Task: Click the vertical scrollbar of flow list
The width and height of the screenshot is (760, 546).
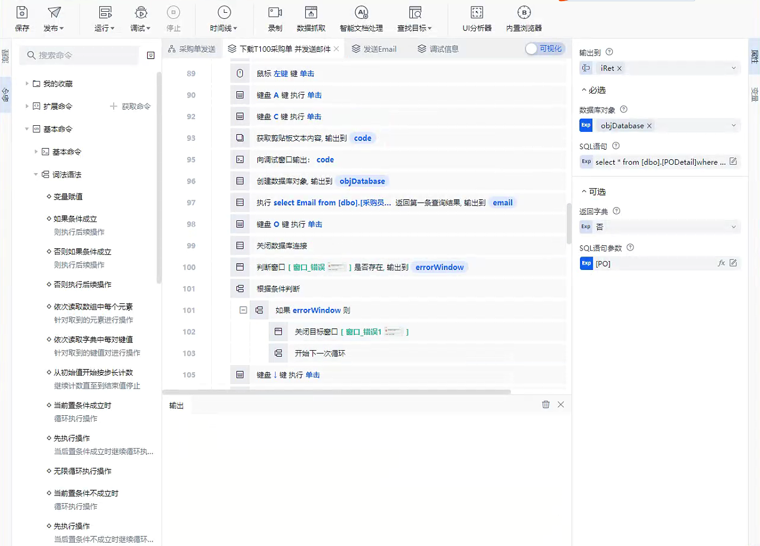Action: click(x=569, y=223)
